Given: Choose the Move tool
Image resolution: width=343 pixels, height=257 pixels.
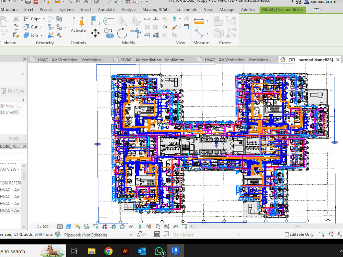Looking at the screenshot, I should click(95, 34).
